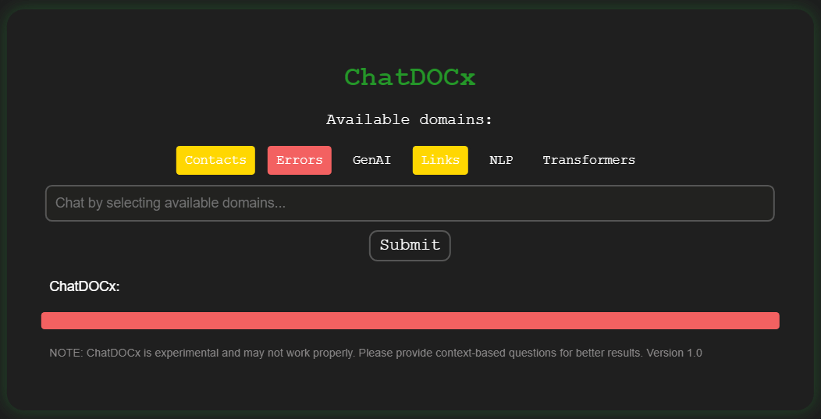
Task: Place cursor in 'Chat by selecting available domains' box
Action: pyautogui.click(x=410, y=203)
